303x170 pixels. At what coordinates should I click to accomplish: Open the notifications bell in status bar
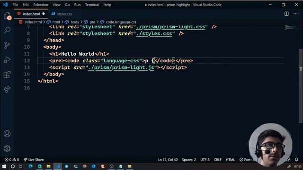click(x=296, y=160)
